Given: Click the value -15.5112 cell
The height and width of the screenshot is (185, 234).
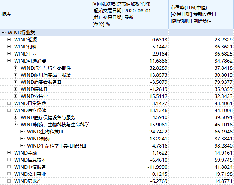Looking at the screenshot, I should [129, 96].
